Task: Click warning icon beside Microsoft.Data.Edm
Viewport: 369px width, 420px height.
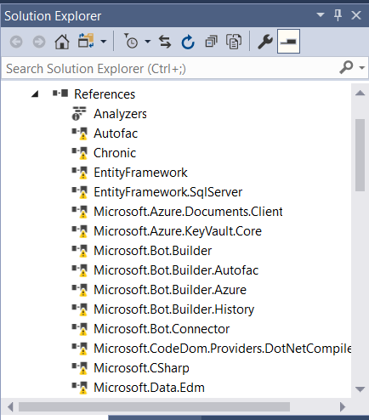Action: (x=83, y=390)
